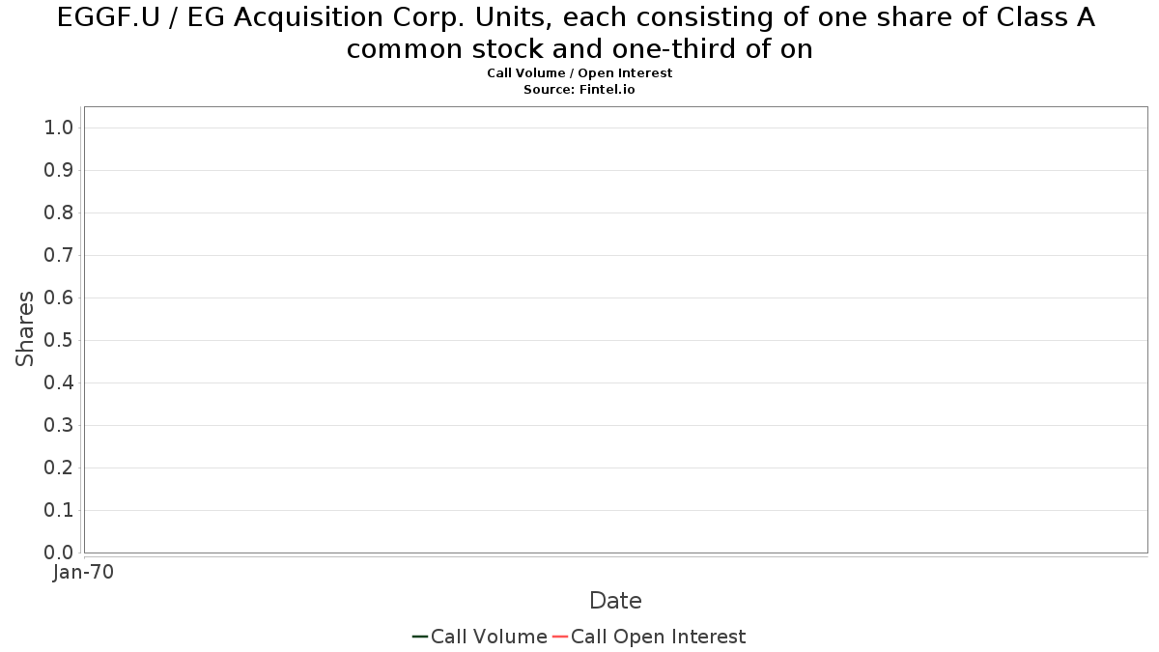Click the 0.2 y-axis tick label
The height and width of the screenshot is (652, 1159).
[x=59, y=468]
